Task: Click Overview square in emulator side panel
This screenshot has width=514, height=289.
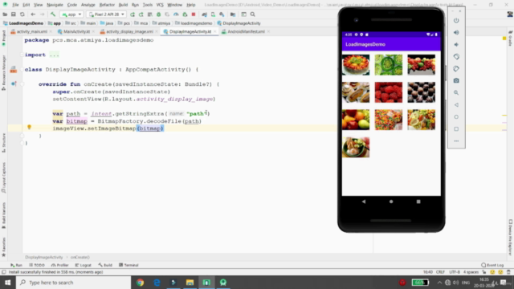Action: [456, 129]
